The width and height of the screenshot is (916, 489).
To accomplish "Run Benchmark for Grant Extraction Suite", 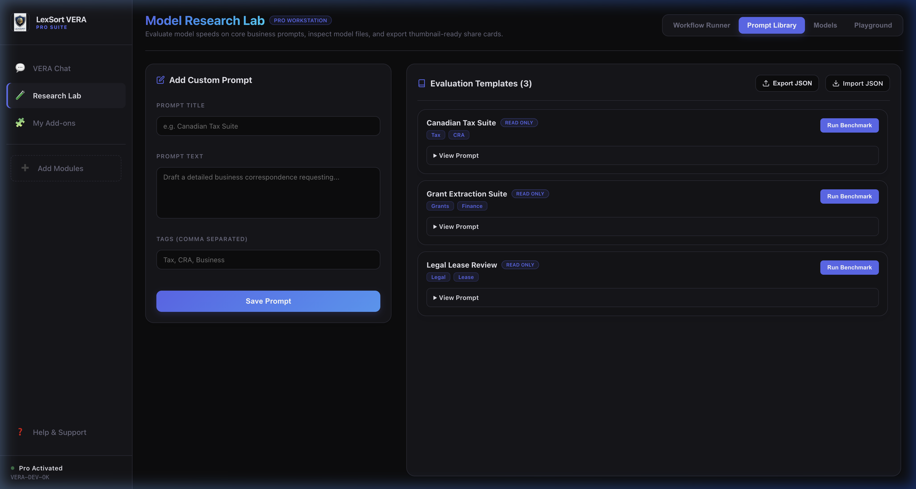I will pos(849,197).
